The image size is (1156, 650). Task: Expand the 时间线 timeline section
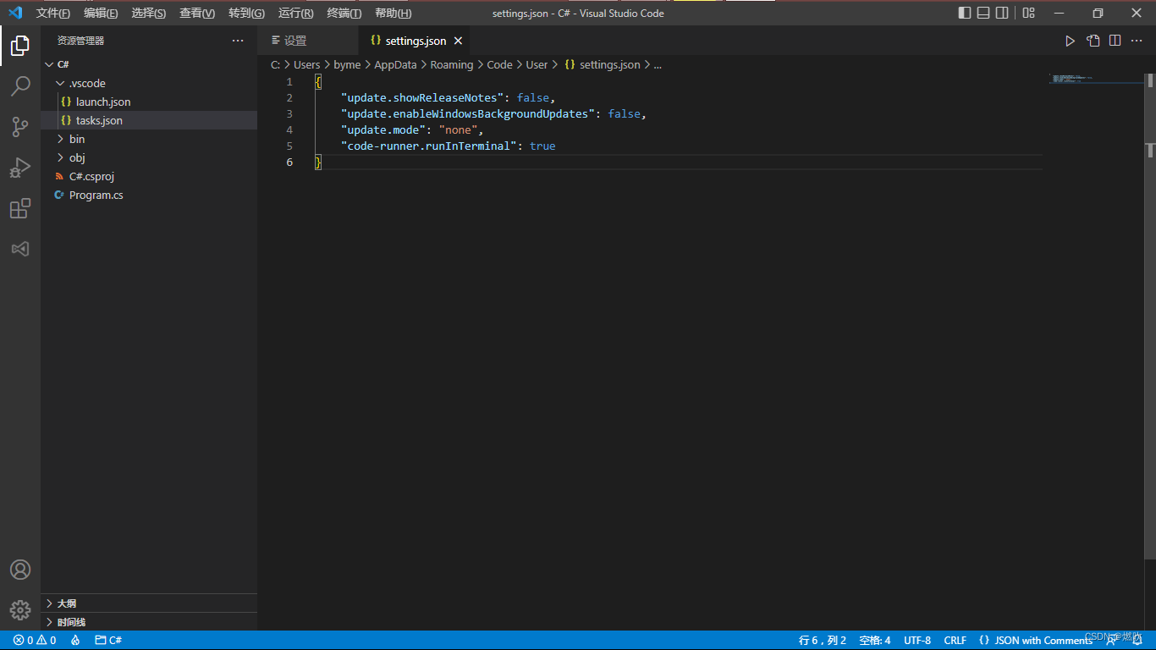[149, 622]
